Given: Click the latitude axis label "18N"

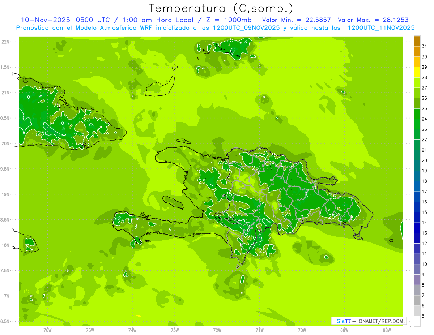Looking at the screenshot, I should tap(6, 245).
